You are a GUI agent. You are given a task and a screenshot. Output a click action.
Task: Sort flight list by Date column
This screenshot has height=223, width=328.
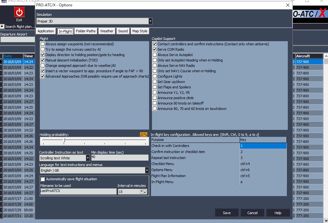pos(13,56)
